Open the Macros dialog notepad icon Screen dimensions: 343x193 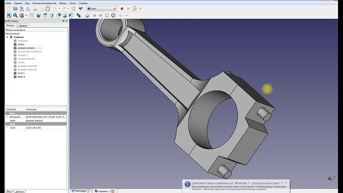tap(134, 8)
